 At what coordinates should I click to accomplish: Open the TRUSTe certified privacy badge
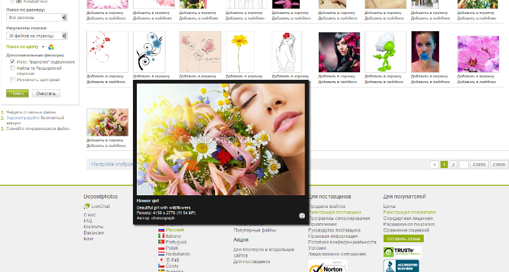pos(402,252)
